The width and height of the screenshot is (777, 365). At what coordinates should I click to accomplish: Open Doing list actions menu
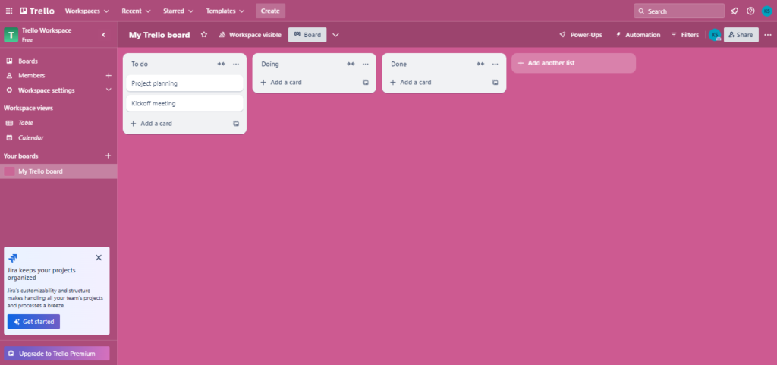pyautogui.click(x=365, y=64)
